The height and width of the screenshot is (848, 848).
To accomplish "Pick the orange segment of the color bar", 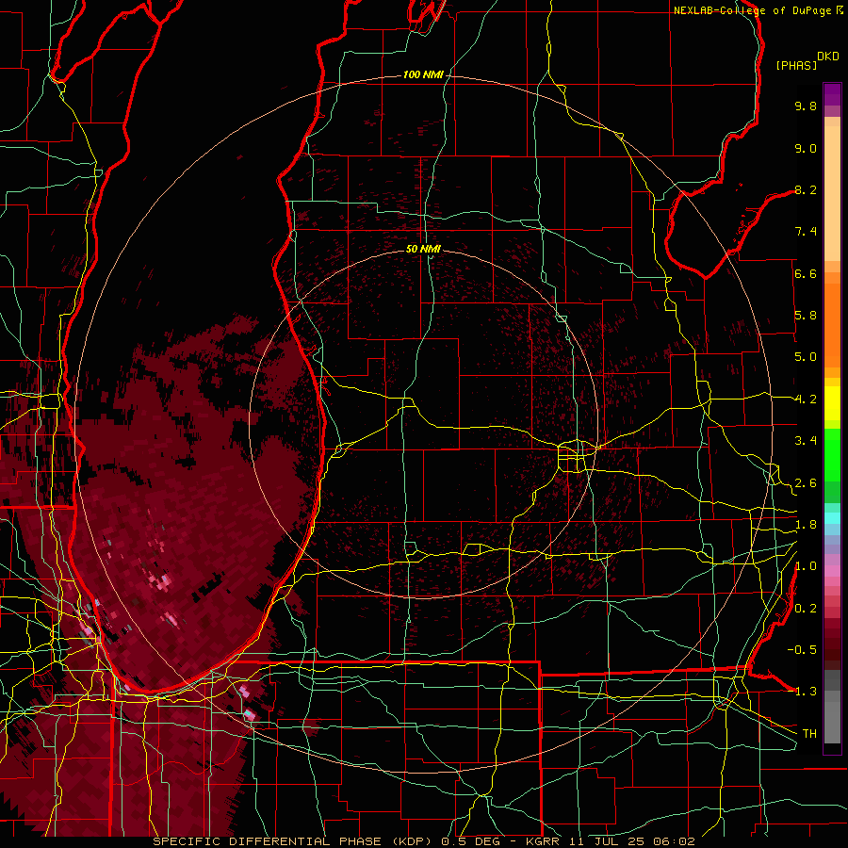I will point(832,324).
